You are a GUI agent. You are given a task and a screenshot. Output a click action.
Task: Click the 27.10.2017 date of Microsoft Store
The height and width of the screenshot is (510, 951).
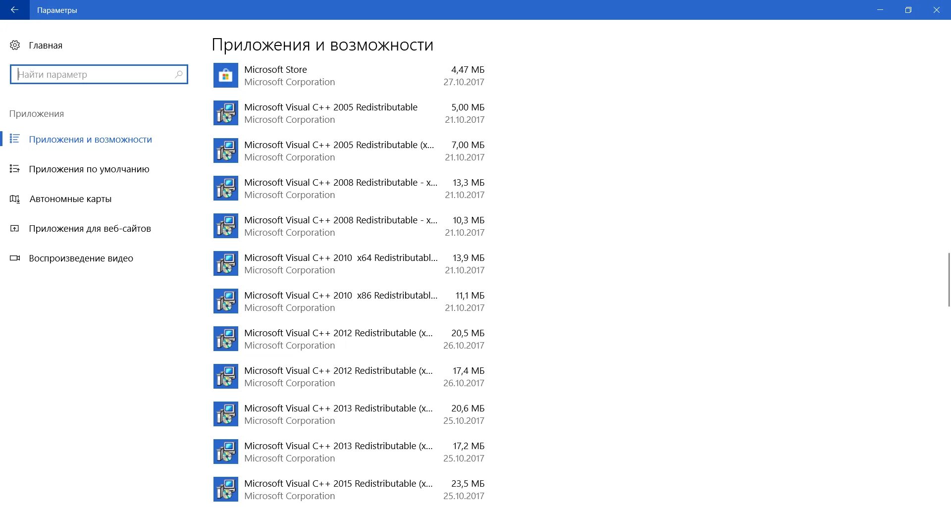(464, 82)
